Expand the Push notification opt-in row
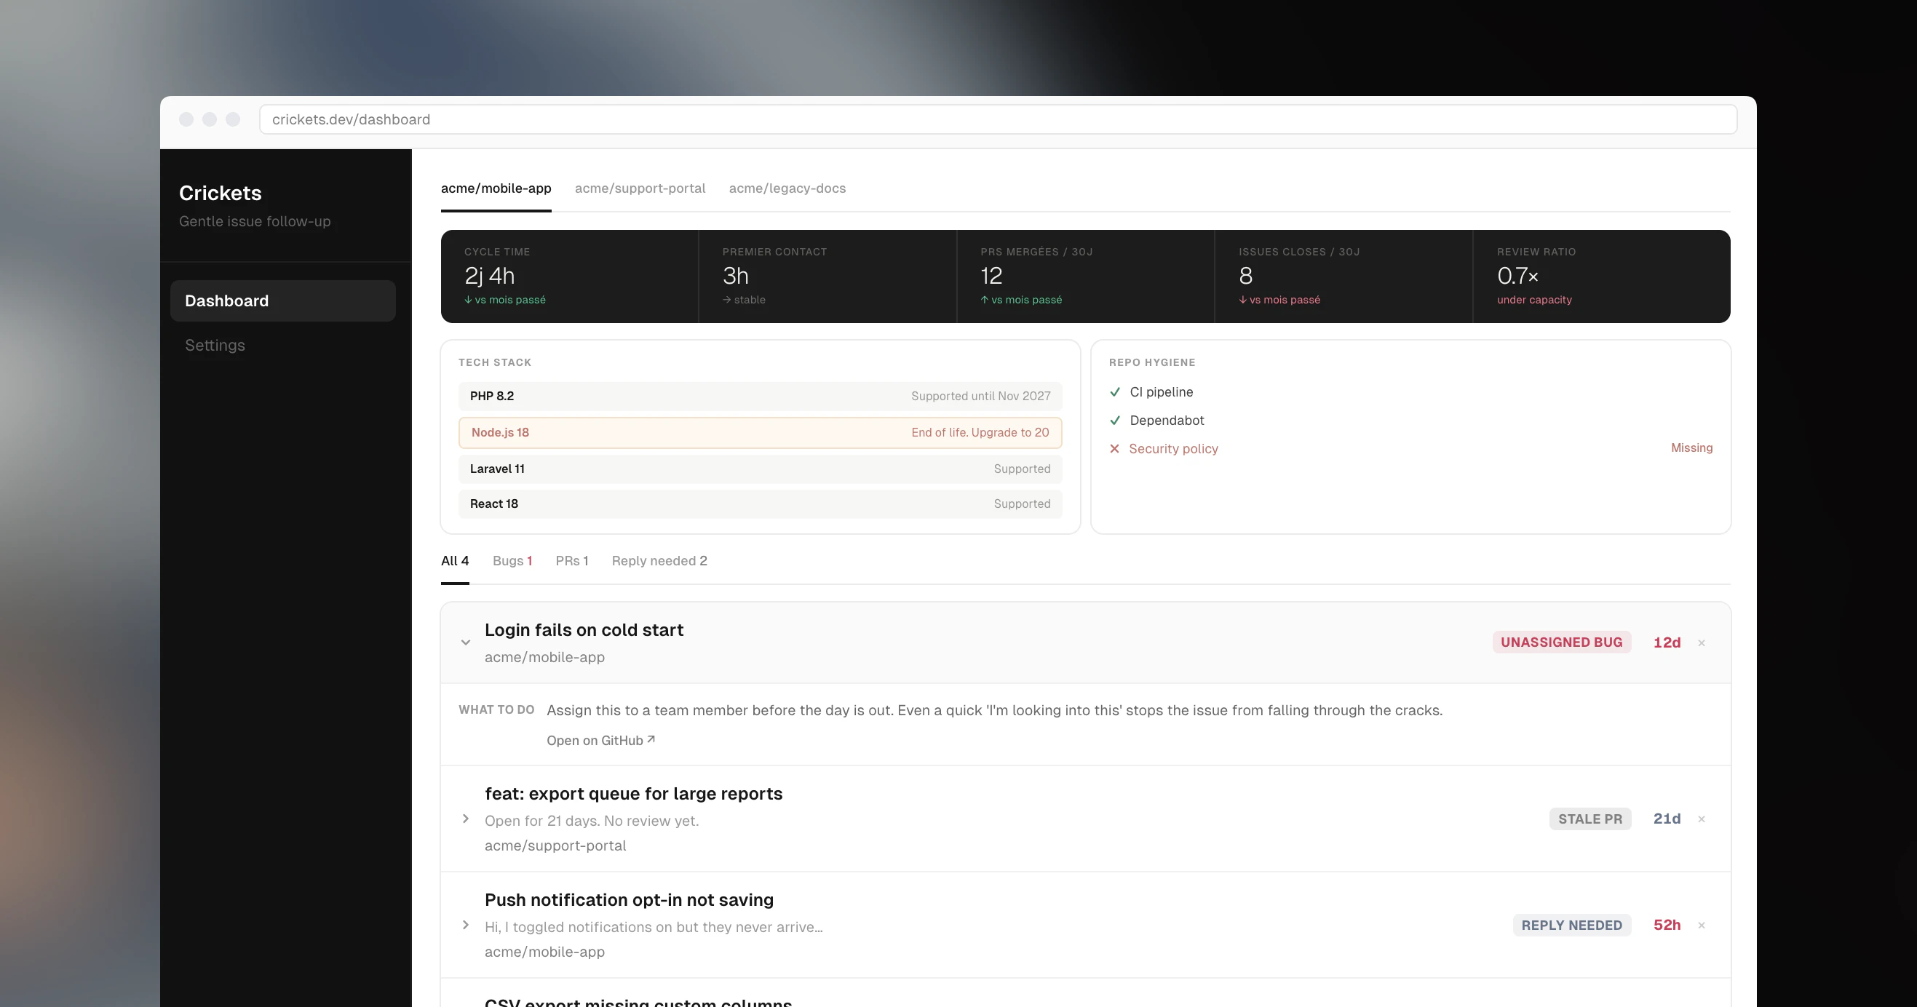 pos(465,926)
